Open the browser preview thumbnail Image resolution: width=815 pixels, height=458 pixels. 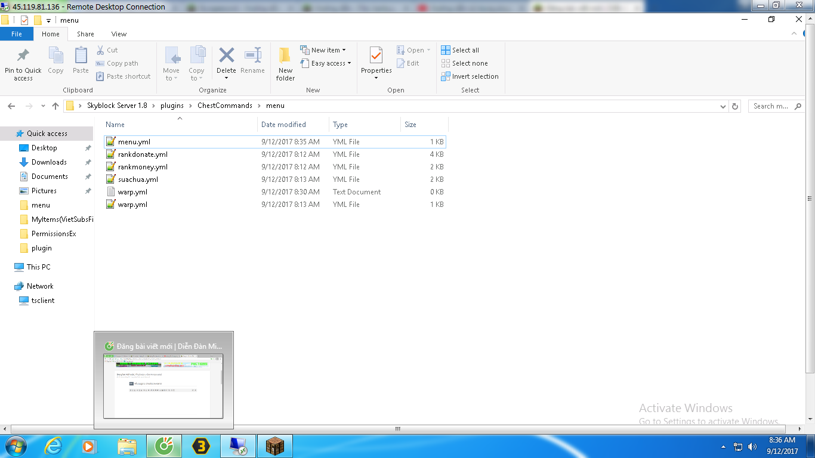163,385
